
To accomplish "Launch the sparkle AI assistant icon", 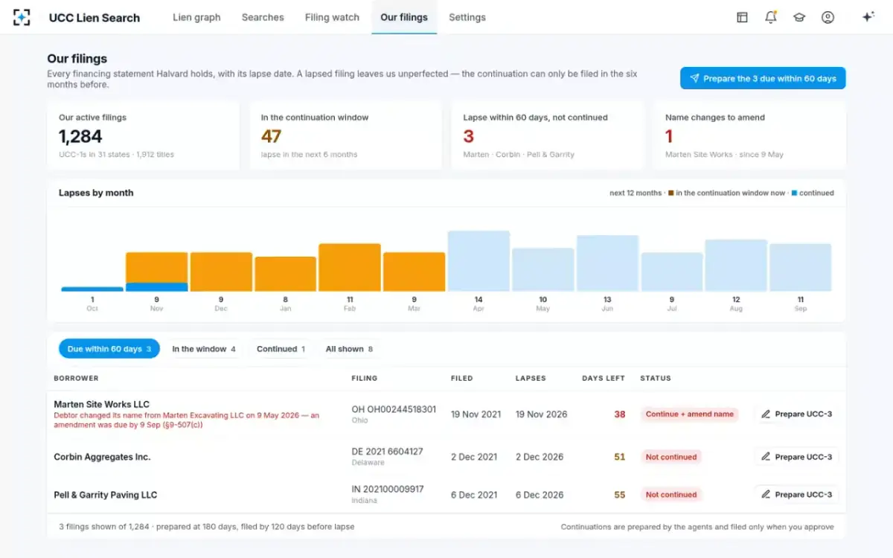I will point(868,17).
